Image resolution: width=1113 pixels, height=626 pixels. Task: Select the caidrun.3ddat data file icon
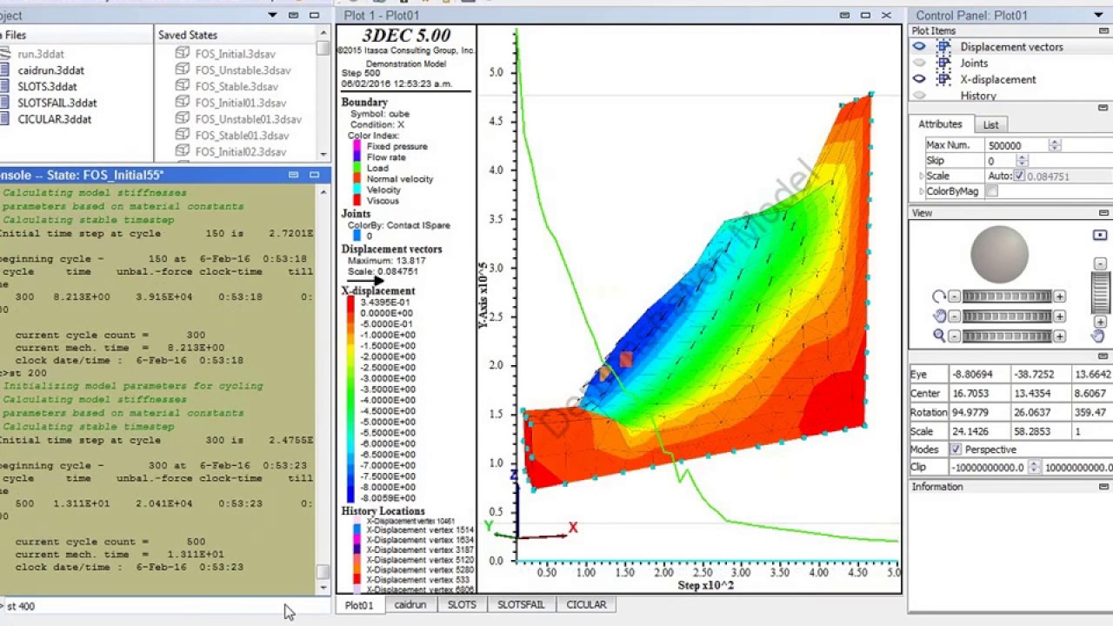point(5,70)
